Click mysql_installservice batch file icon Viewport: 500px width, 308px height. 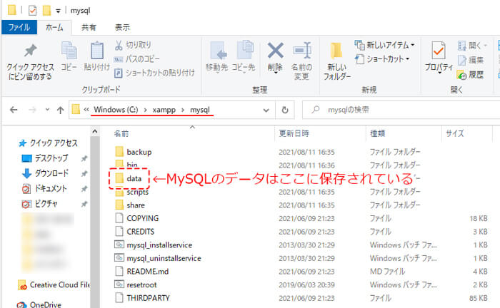click(x=119, y=245)
